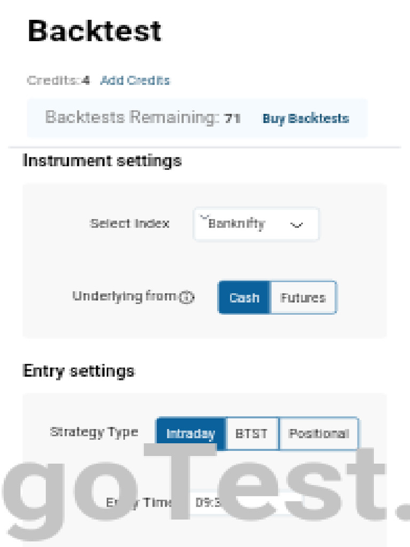Viewport: 410px width, 547px height.
Task: Select Cash as the underlying
Action: (244, 298)
